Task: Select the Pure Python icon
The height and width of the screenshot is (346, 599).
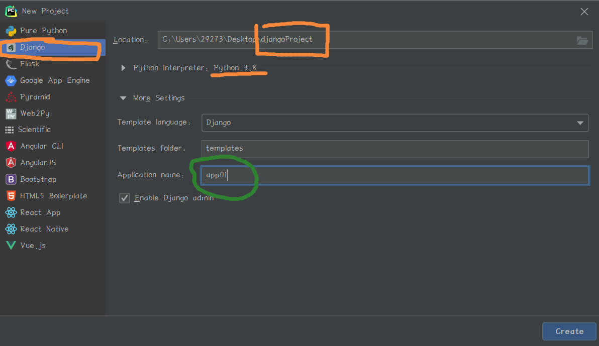Action: (11, 31)
